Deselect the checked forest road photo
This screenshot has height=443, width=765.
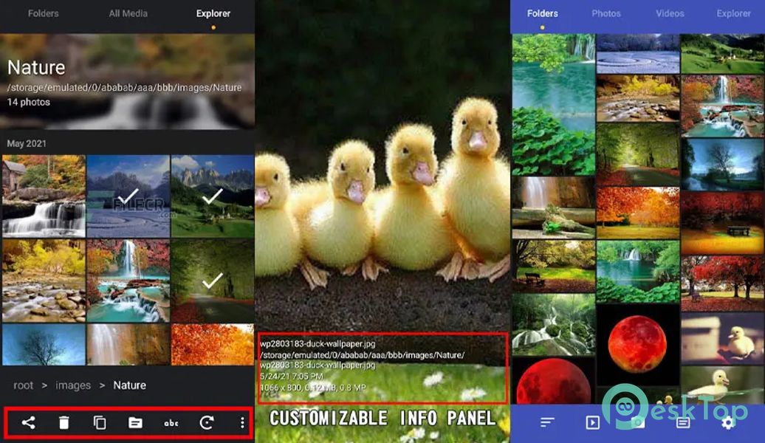(213, 281)
